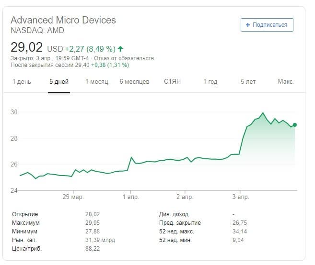
Task: Click the 52-week low value 9,04
Action: click(x=238, y=240)
